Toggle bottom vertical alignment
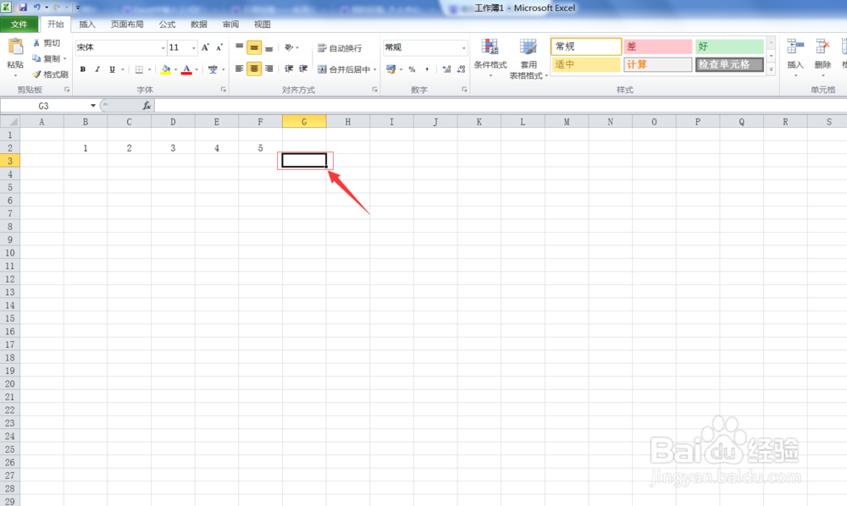Image resolution: width=847 pixels, height=506 pixels. pyautogui.click(x=269, y=47)
